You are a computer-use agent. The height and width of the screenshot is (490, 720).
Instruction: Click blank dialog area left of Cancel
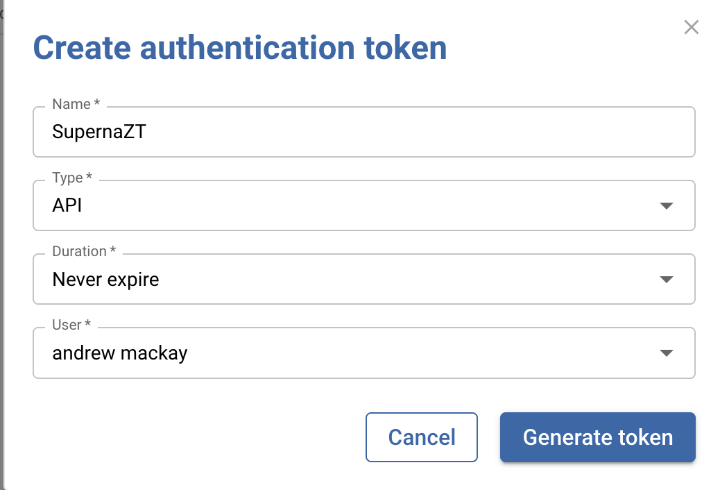point(194,437)
